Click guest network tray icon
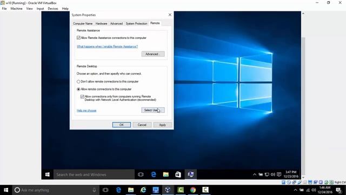 pyautogui.click(x=267, y=174)
